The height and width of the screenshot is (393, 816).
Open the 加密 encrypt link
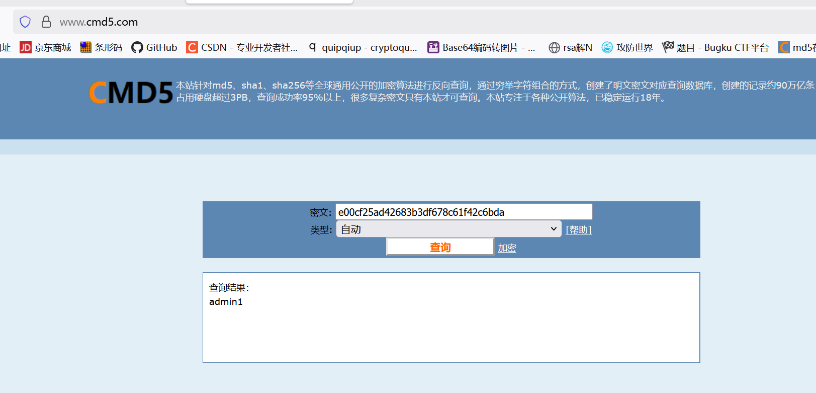click(507, 248)
